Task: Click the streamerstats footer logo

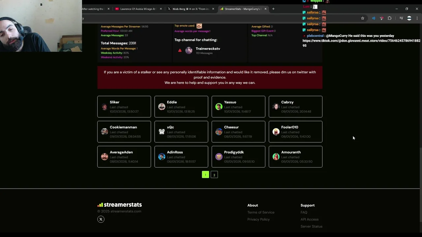Action: tap(119, 205)
